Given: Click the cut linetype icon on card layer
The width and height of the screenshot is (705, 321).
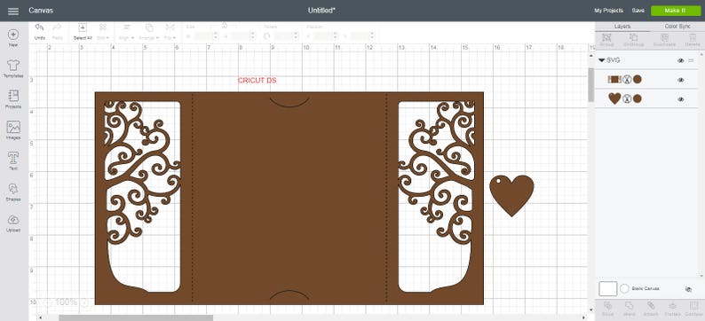Looking at the screenshot, I should (x=627, y=80).
